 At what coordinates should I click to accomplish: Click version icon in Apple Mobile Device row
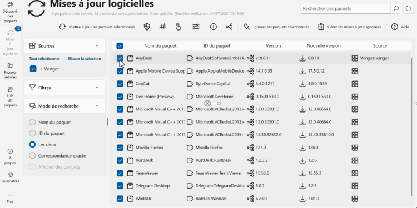coord(250,71)
